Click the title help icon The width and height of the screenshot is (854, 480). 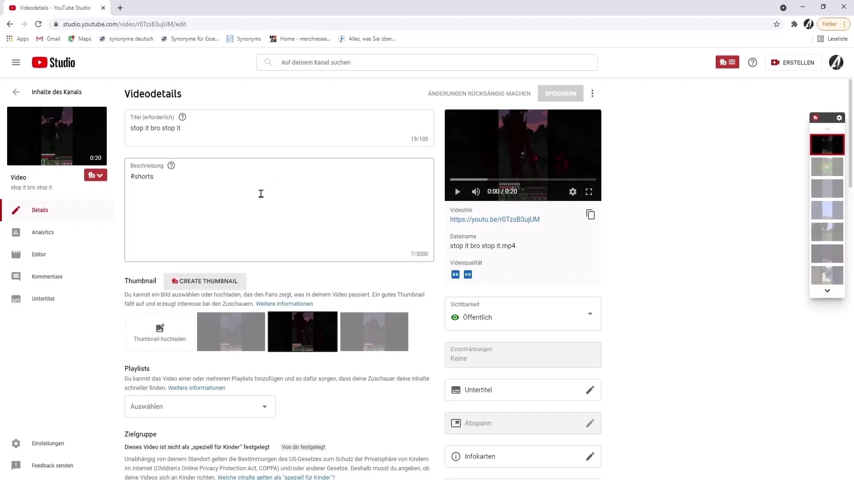coord(182,117)
